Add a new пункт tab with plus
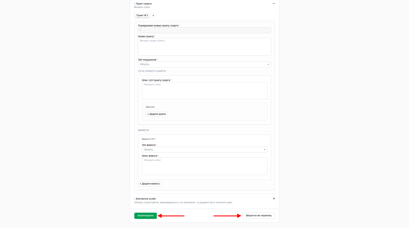Viewport: 409px width, 228px height. pos(153,15)
